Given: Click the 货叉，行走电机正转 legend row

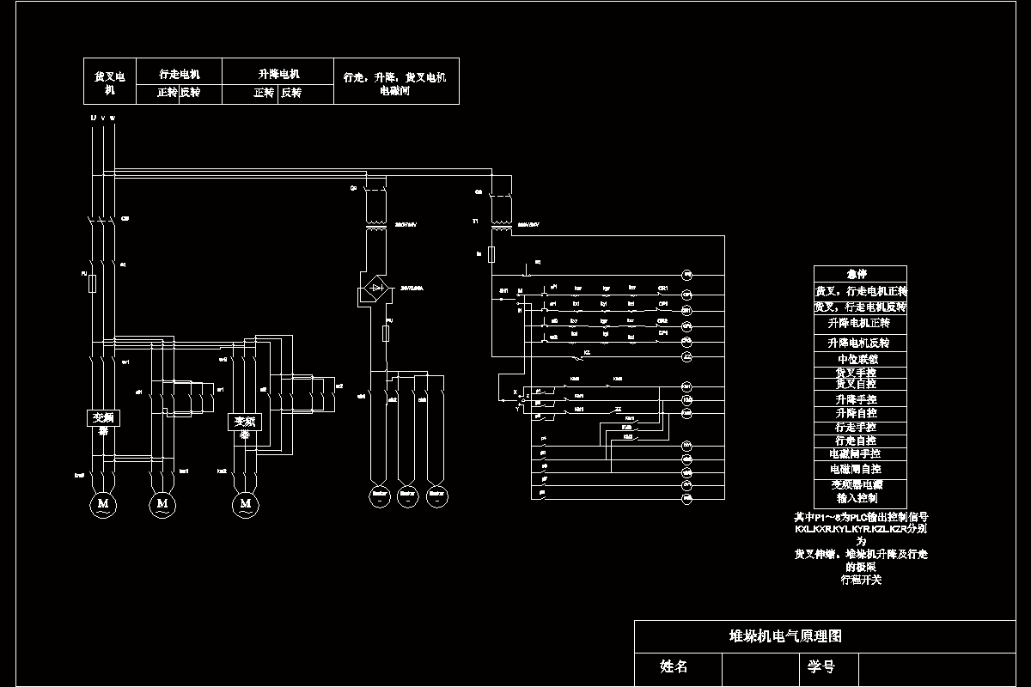Looking at the screenshot, I should click(860, 290).
